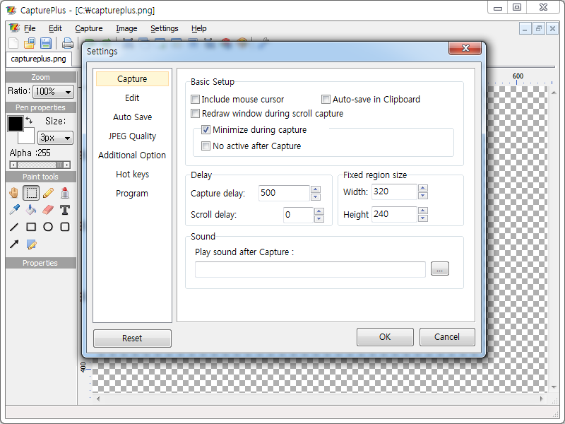Viewport: 565px width, 424px height.
Task: Open the Capture menu
Action: (x=89, y=28)
